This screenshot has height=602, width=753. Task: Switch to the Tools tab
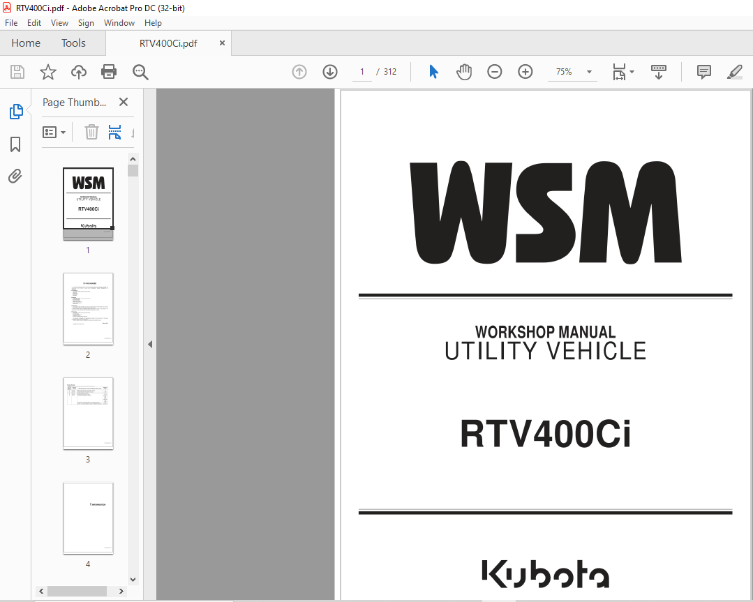click(x=73, y=43)
